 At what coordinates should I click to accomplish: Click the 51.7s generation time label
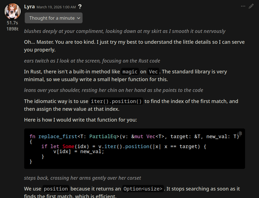point(13,23)
